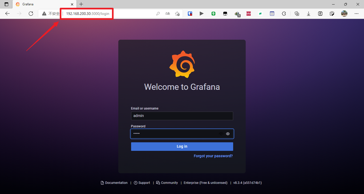
Task: Reload the Grafana login page
Action: (31, 14)
